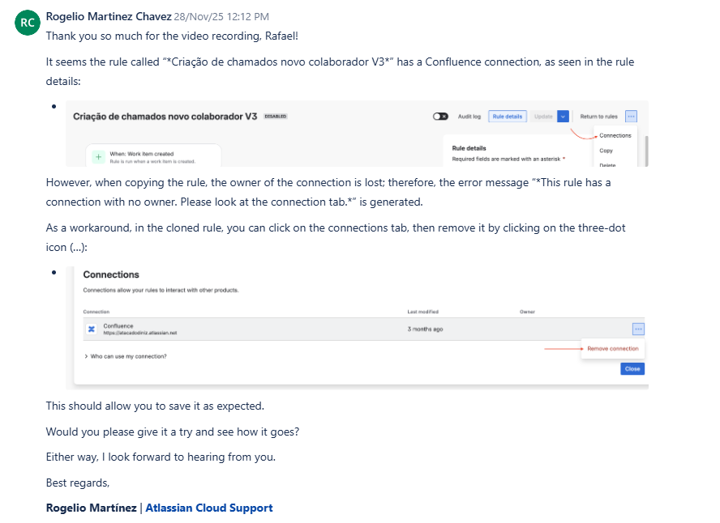Open the three-dot menu on the Confluence connection row

pyautogui.click(x=638, y=329)
